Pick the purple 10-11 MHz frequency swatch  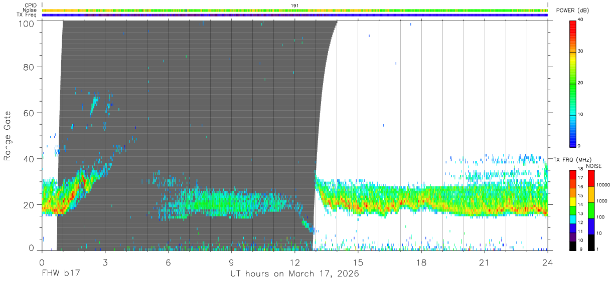573,236
